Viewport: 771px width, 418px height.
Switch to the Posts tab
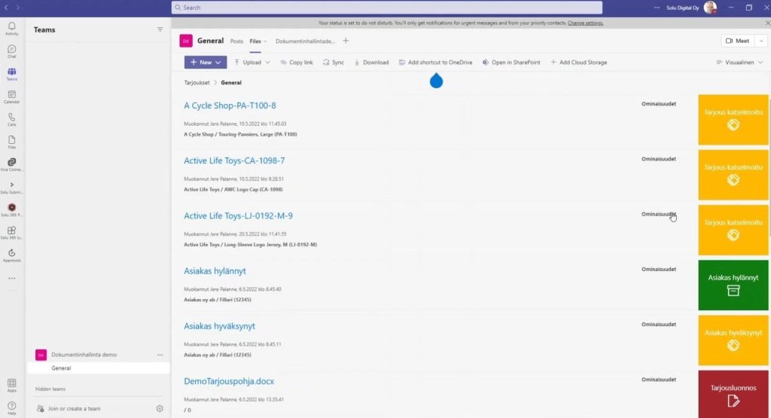(x=236, y=41)
